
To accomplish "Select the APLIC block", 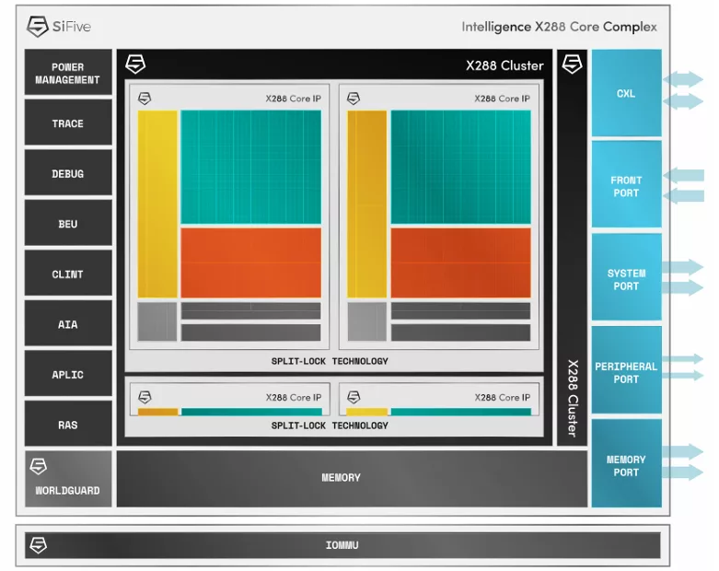I will (68, 374).
